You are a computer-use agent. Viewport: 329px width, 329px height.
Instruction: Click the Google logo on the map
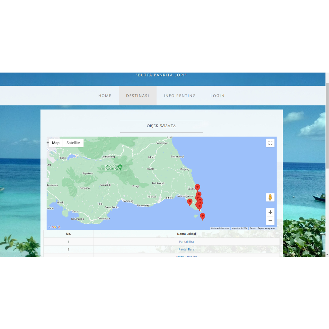tap(54, 227)
